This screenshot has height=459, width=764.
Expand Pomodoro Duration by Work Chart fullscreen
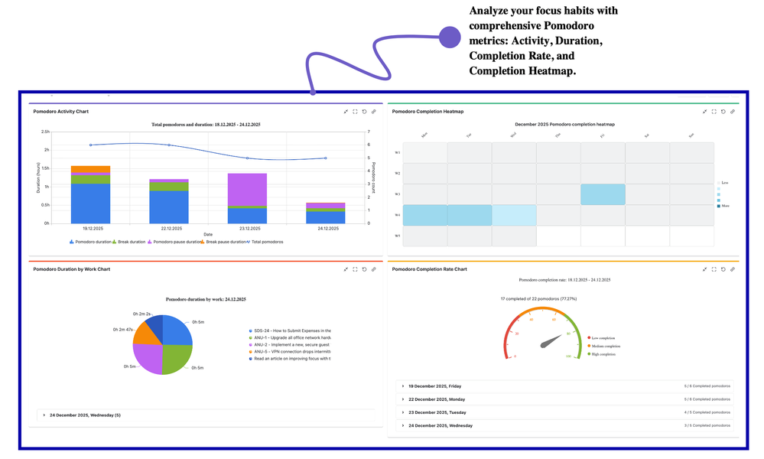355,269
